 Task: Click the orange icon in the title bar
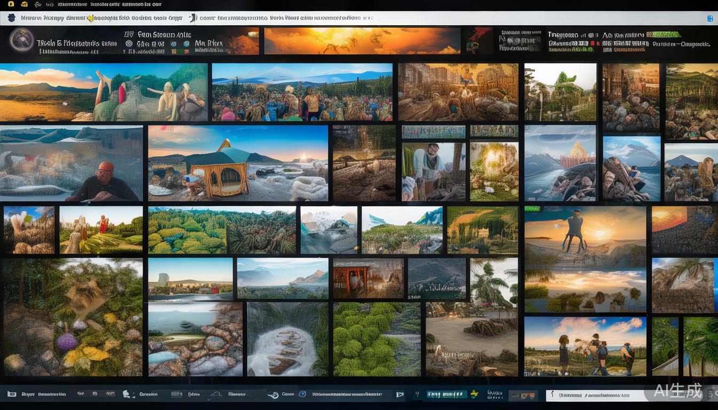click(x=24, y=4)
